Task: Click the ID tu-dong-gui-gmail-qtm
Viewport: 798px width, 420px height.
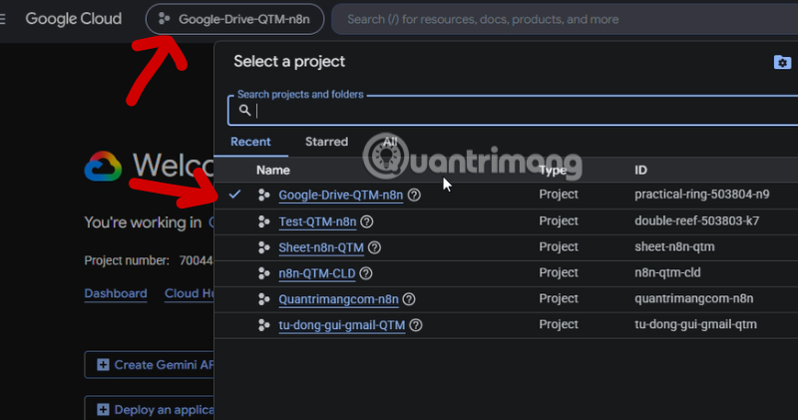Action: pyautogui.click(x=695, y=325)
